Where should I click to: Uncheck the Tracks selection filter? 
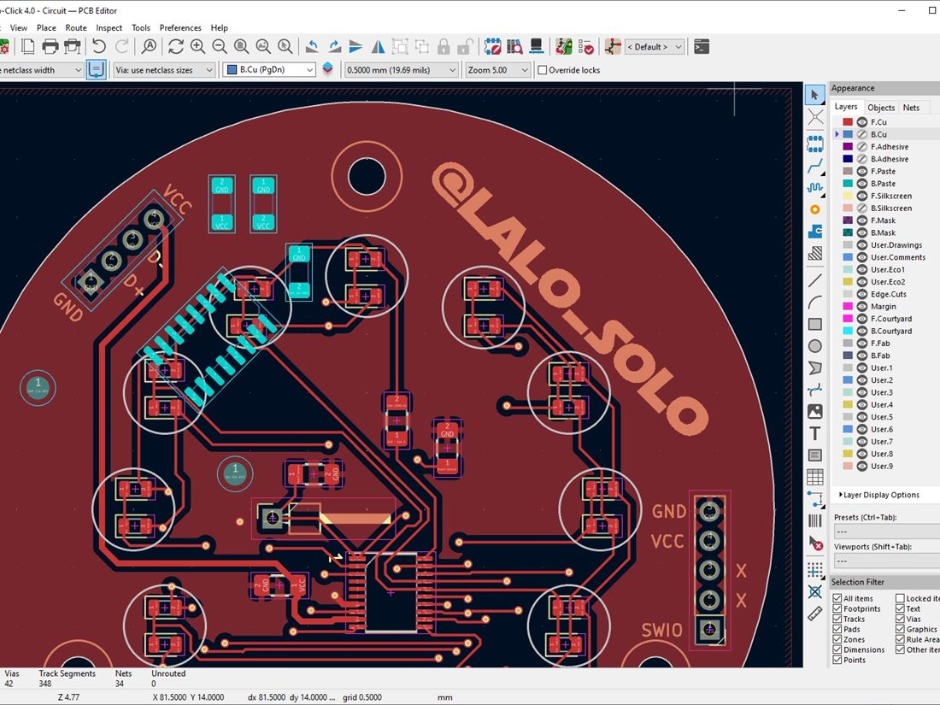837,619
